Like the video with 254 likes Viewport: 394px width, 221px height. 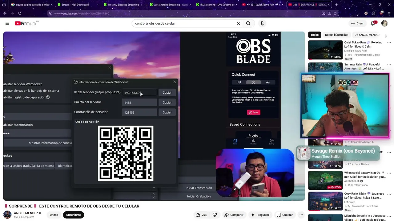201,215
